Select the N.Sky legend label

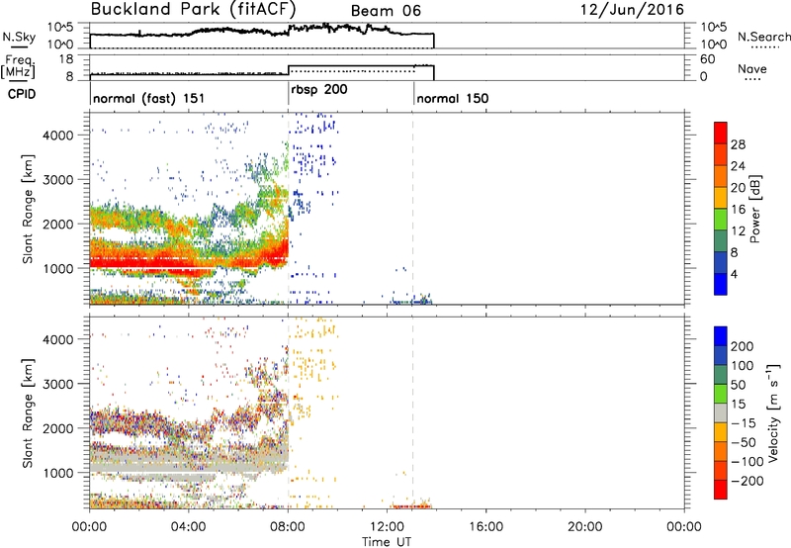pyautogui.click(x=19, y=37)
